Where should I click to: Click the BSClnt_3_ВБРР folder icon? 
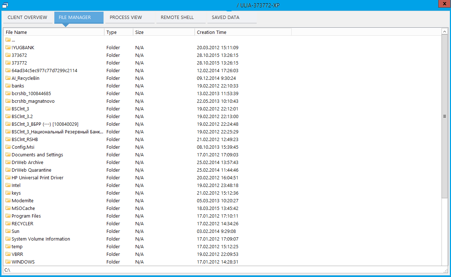pos(8,124)
